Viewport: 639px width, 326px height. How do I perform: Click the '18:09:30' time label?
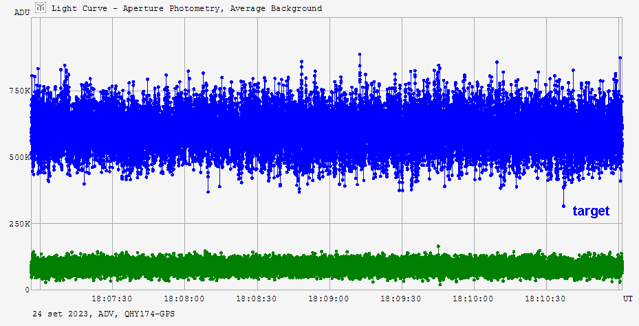point(400,299)
